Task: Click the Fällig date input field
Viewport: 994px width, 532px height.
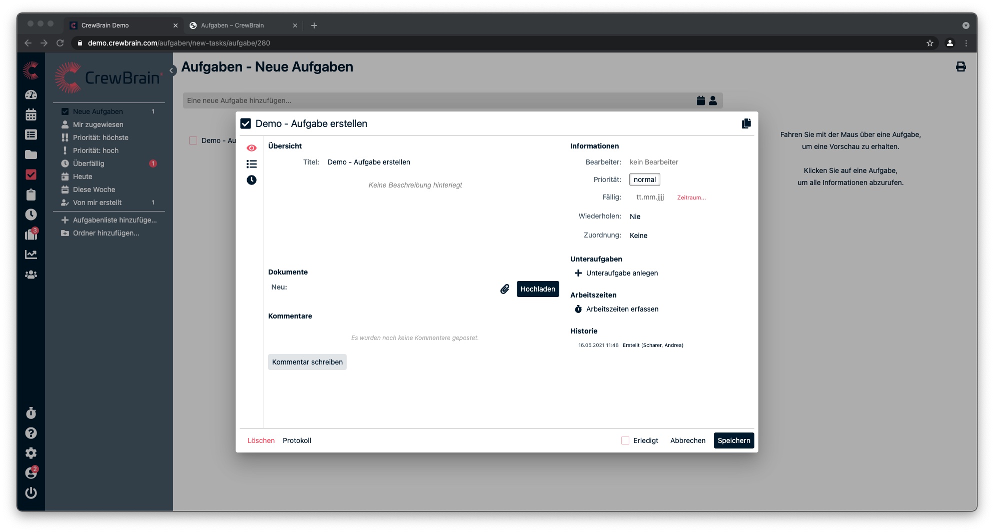Action: tap(650, 197)
